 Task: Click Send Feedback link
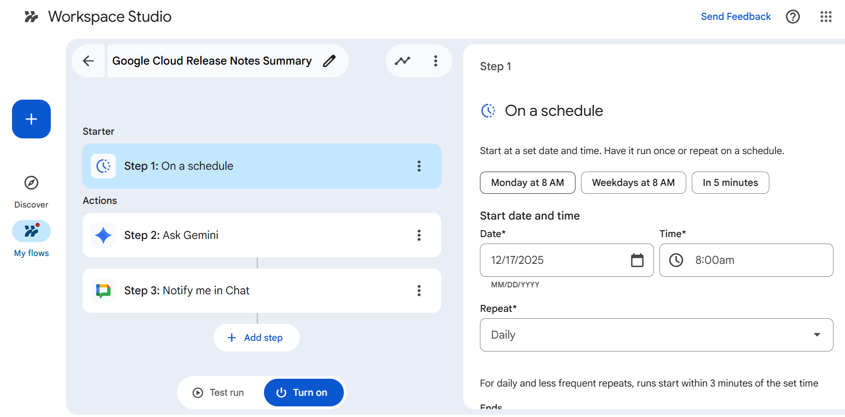click(x=735, y=17)
